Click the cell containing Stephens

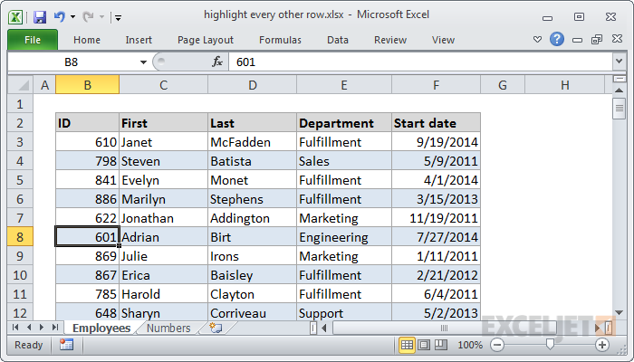click(x=253, y=199)
